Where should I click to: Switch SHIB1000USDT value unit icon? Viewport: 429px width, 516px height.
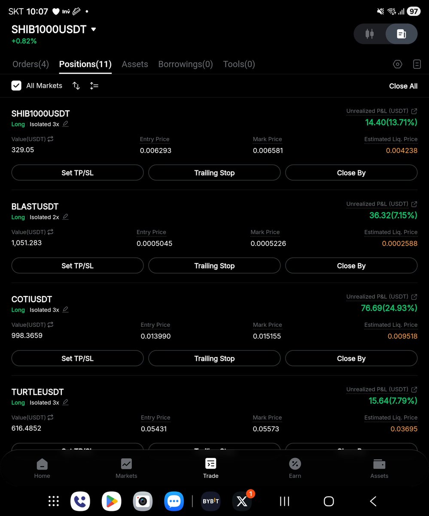click(x=50, y=139)
